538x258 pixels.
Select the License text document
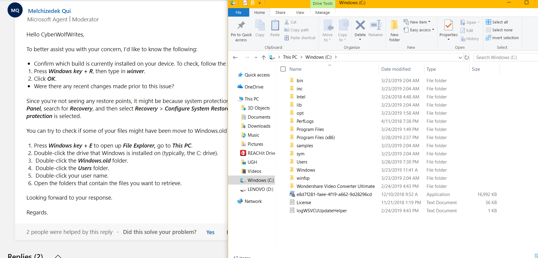pos(304,202)
